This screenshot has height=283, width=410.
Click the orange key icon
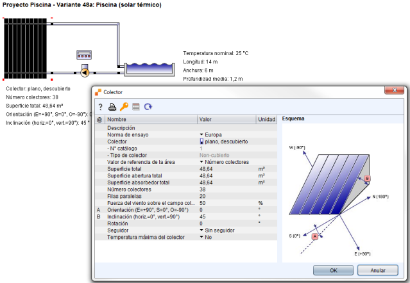coord(124,107)
